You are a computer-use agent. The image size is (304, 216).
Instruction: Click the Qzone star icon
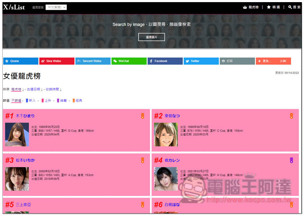7,61
